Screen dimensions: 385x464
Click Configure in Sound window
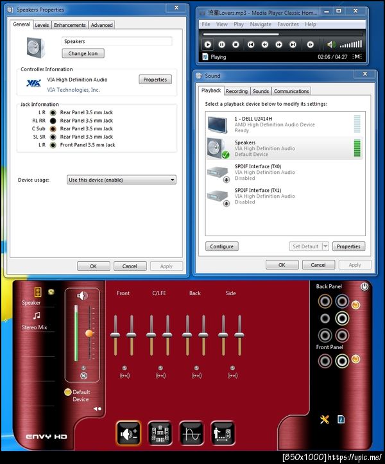coord(221,246)
